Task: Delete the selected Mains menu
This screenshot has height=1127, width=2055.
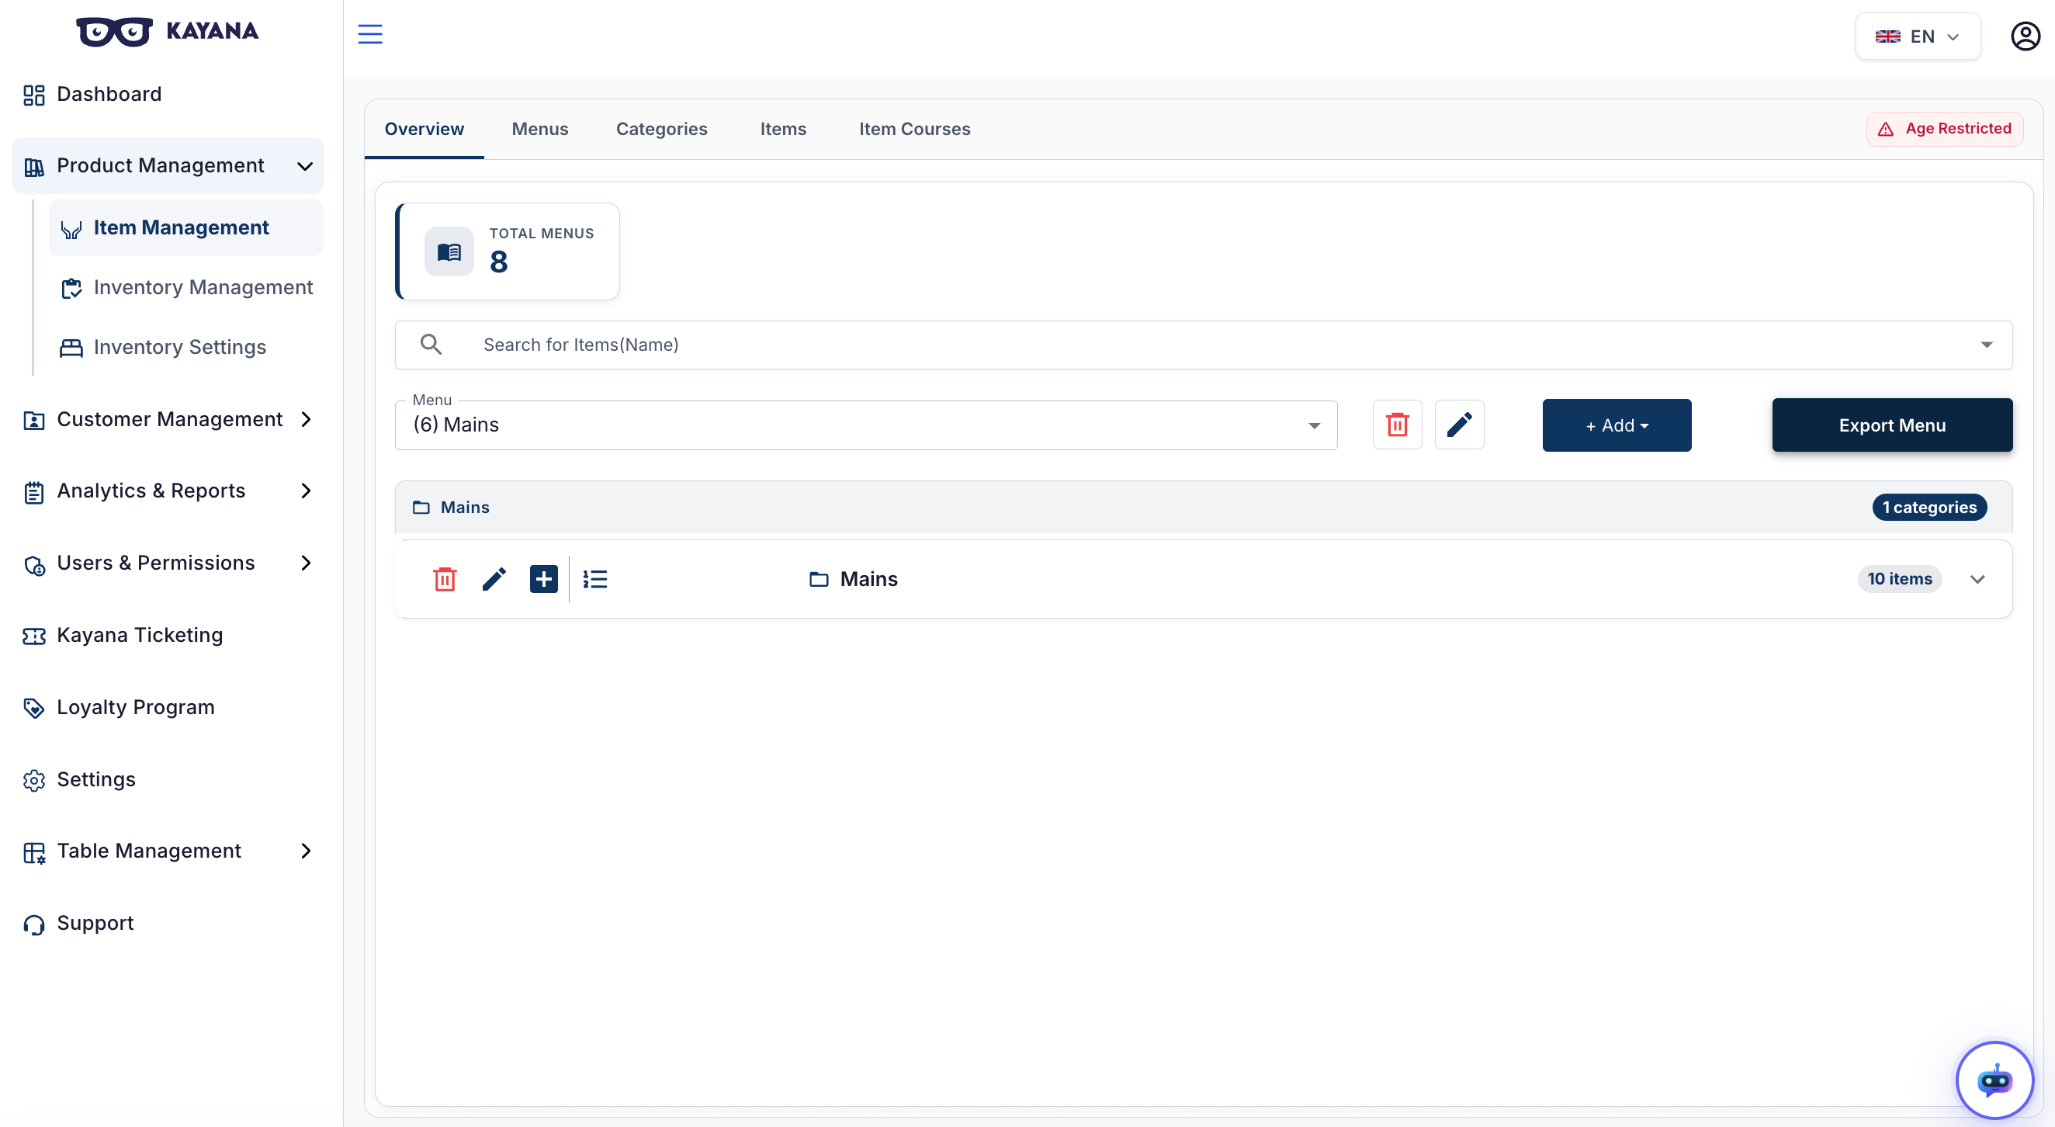Action: coord(1397,425)
